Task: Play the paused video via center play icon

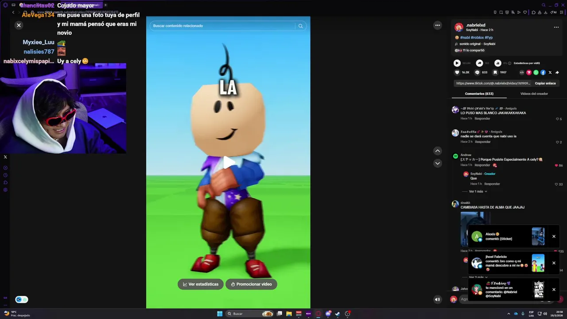Action: click(228, 163)
